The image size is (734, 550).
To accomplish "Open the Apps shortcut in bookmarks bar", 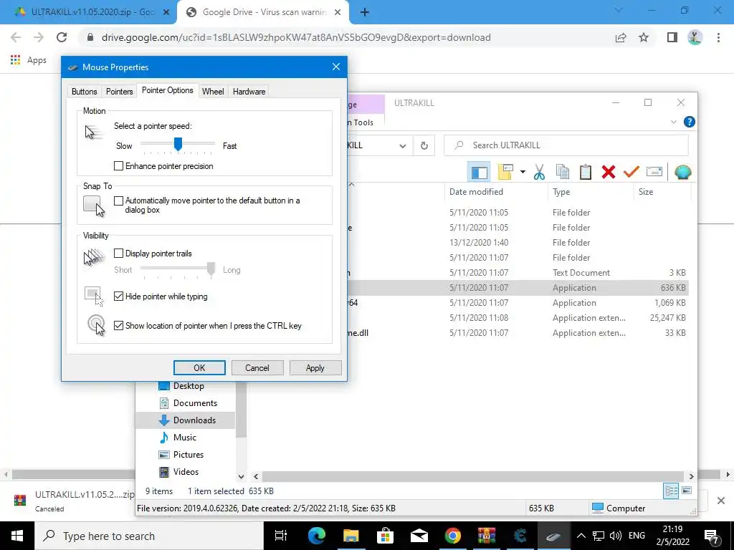I will 29,60.
